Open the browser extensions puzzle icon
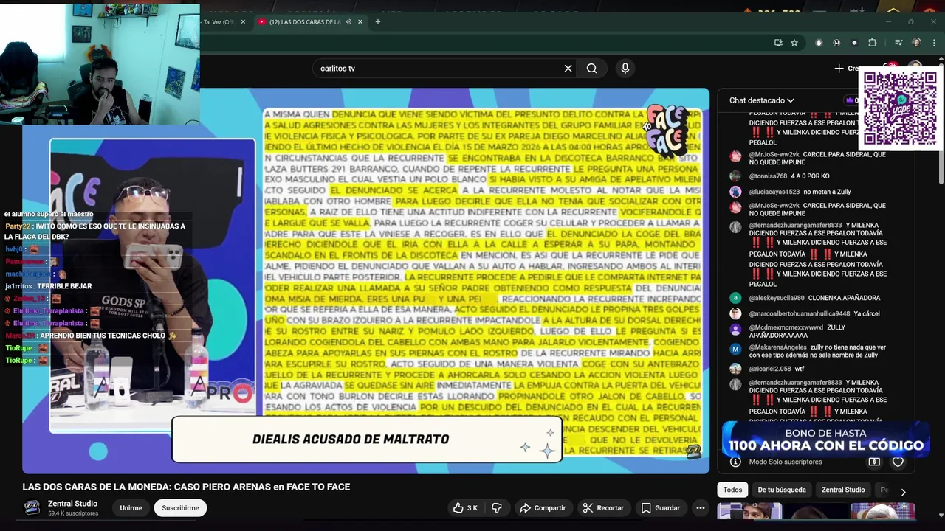 pos(872,43)
